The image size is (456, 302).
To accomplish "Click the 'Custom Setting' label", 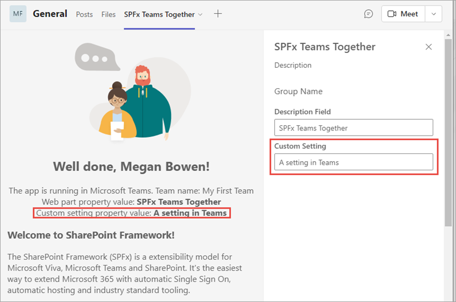I will pyautogui.click(x=300, y=146).
